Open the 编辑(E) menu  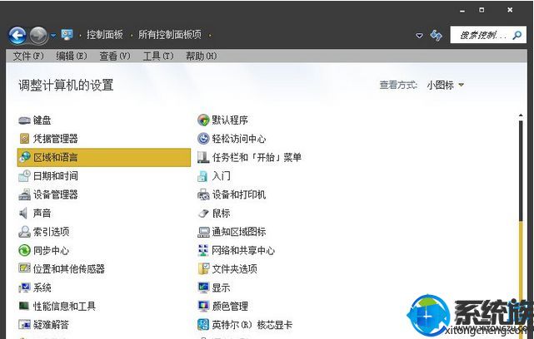coord(72,56)
